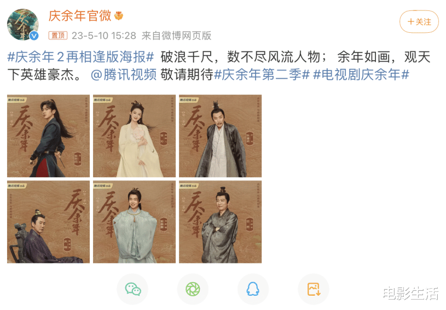Image resolution: width=446 pixels, height=310 pixels.
Task: Click the WeChat share icon
Action: 133,289
